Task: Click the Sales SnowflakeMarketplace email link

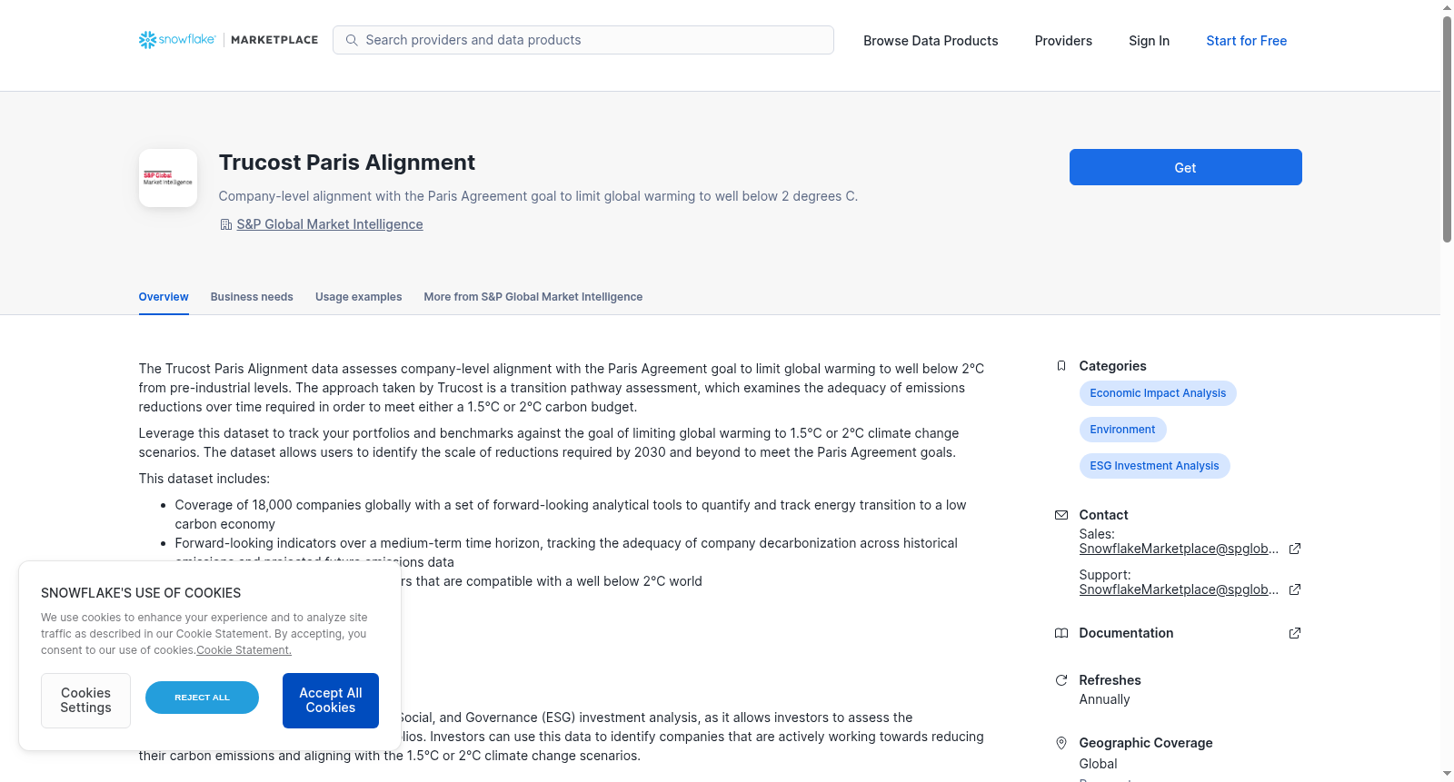Action: point(1179,549)
